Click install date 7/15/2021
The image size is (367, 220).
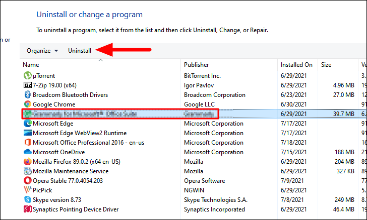tap(293, 152)
